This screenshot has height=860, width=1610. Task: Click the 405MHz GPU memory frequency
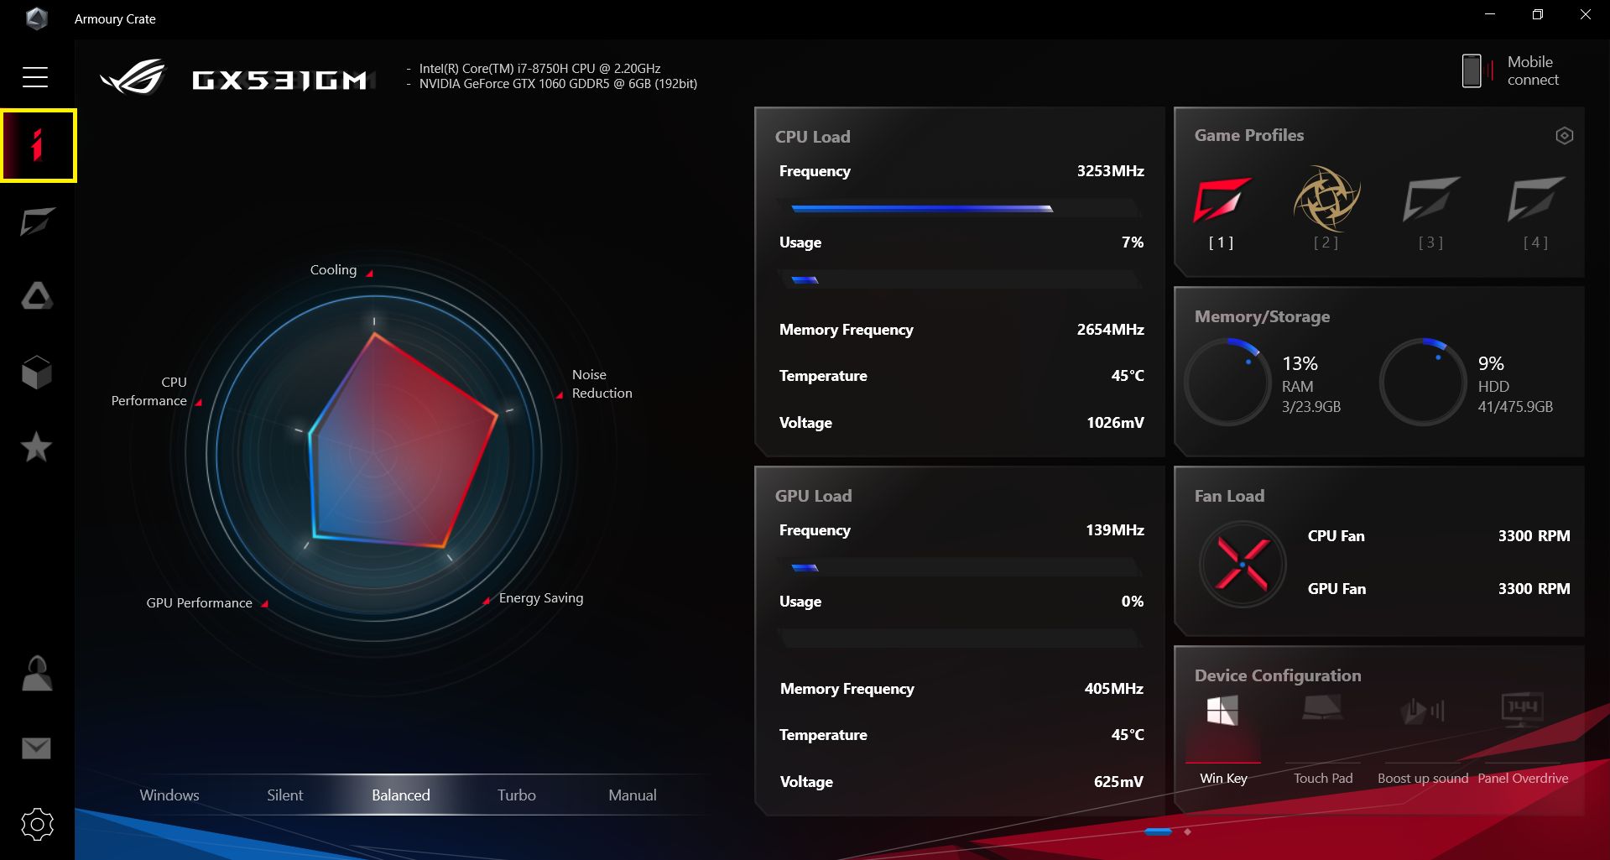[x=1113, y=688]
